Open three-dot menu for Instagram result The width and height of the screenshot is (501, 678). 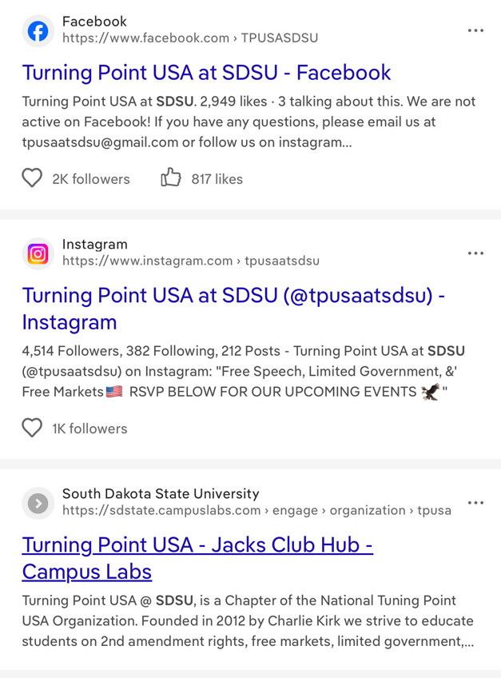point(475,253)
